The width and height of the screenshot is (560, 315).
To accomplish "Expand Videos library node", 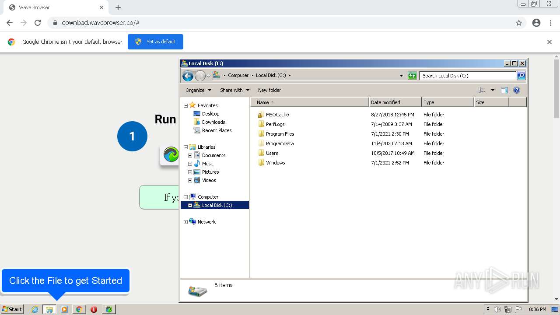I will pos(190,180).
